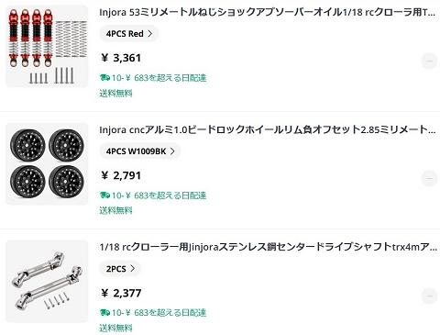Expand the 2PCS variant selector
440x335 pixels.
(x=120, y=269)
